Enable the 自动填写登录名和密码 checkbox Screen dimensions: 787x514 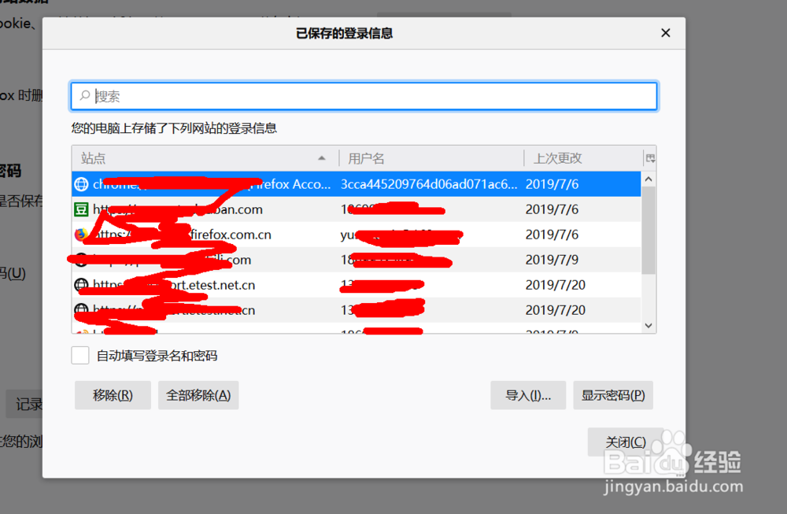point(79,355)
